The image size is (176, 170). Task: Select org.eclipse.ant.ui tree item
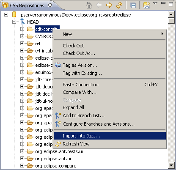pos(53,159)
